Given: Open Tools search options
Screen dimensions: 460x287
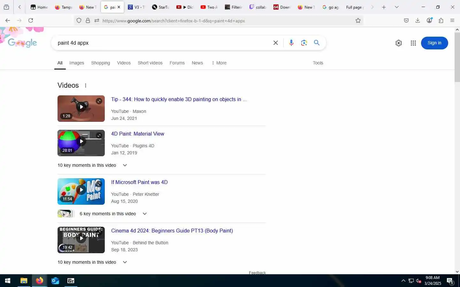Looking at the screenshot, I should 318,63.
